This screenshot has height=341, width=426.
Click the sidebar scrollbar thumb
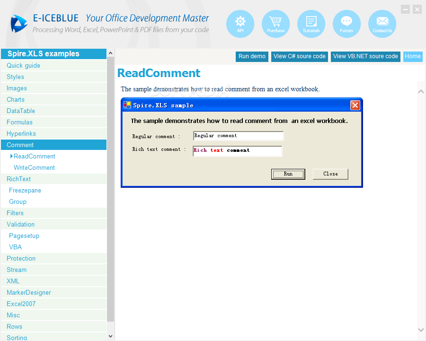click(111, 189)
